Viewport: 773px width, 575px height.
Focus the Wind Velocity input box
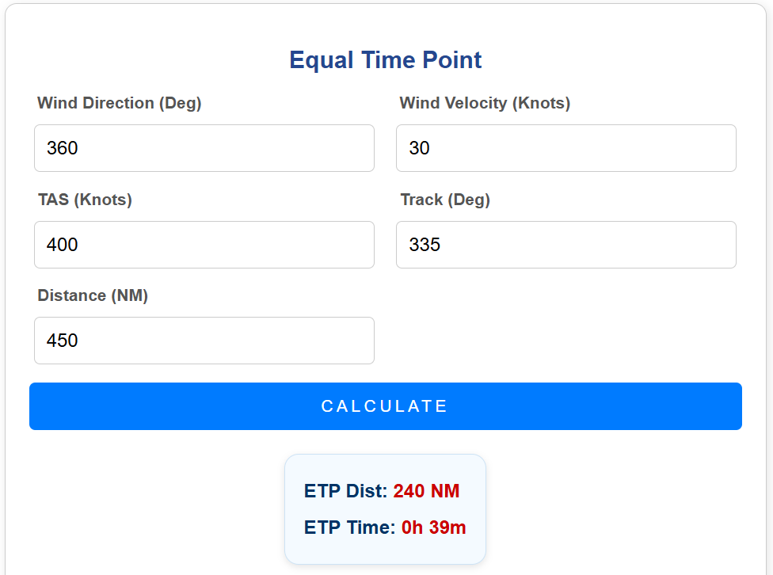pyautogui.click(x=565, y=148)
